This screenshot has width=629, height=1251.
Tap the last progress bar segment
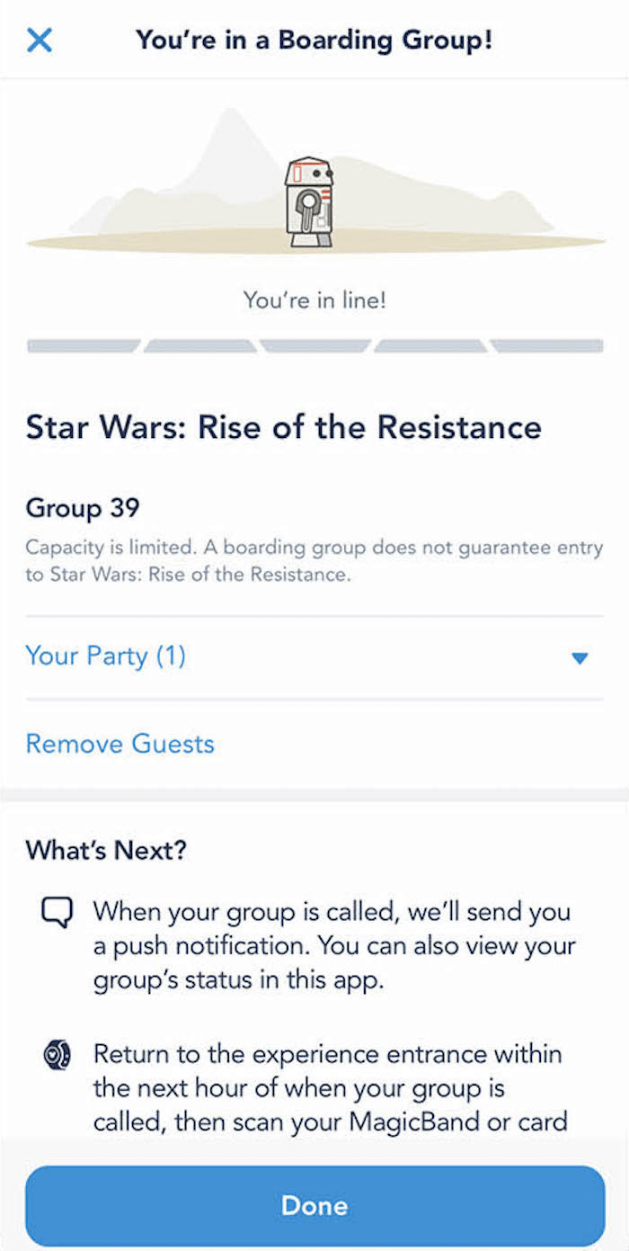(548, 346)
